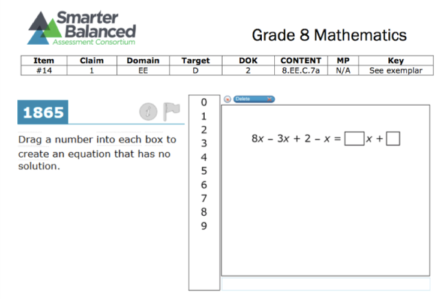Select number 0 from the number palette

tap(204, 102)
